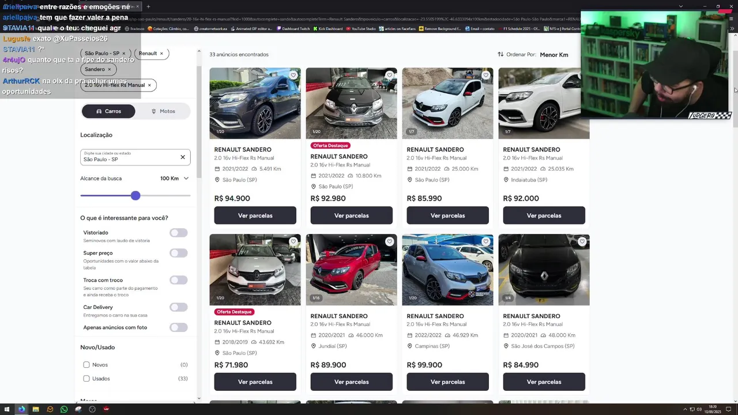The image size is (738, 415).
Task: Click heart icon on Jundiaí red Sandero
Action: click(x=389, y=242)
